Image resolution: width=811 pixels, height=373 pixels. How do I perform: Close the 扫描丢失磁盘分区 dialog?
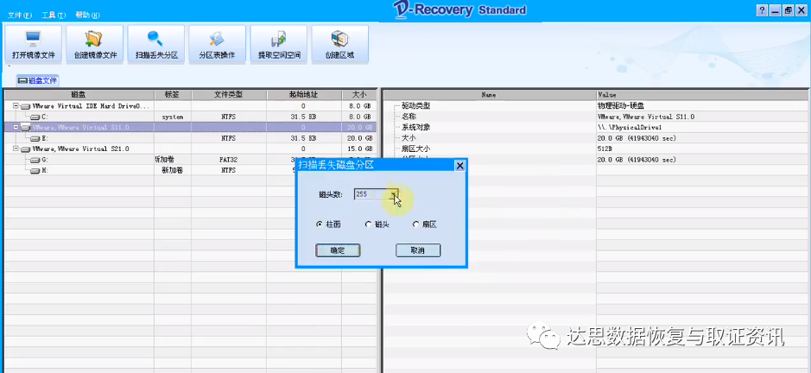tap(459, 166)
